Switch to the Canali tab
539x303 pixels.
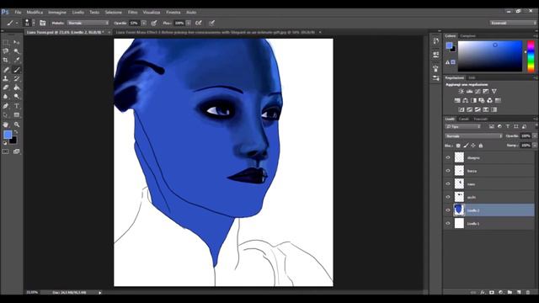[x=464, y=120]
